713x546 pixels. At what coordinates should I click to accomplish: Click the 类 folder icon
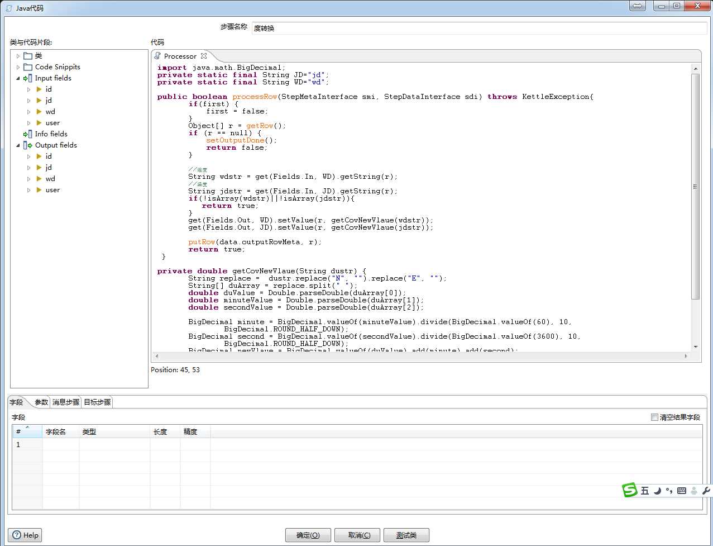click(28, 56)
